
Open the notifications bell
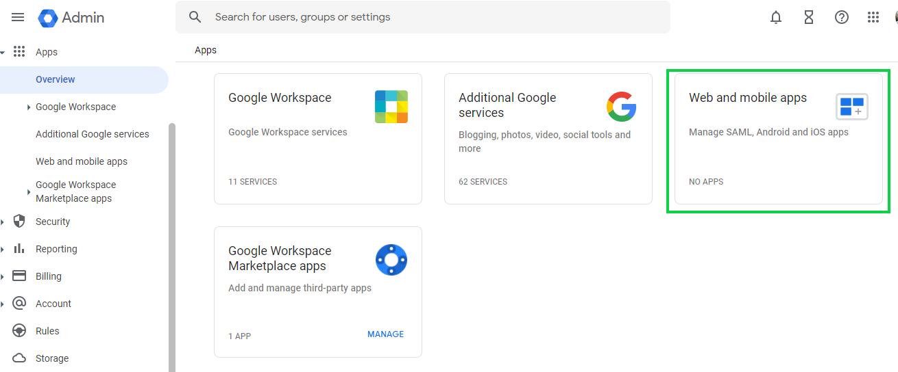776,18
